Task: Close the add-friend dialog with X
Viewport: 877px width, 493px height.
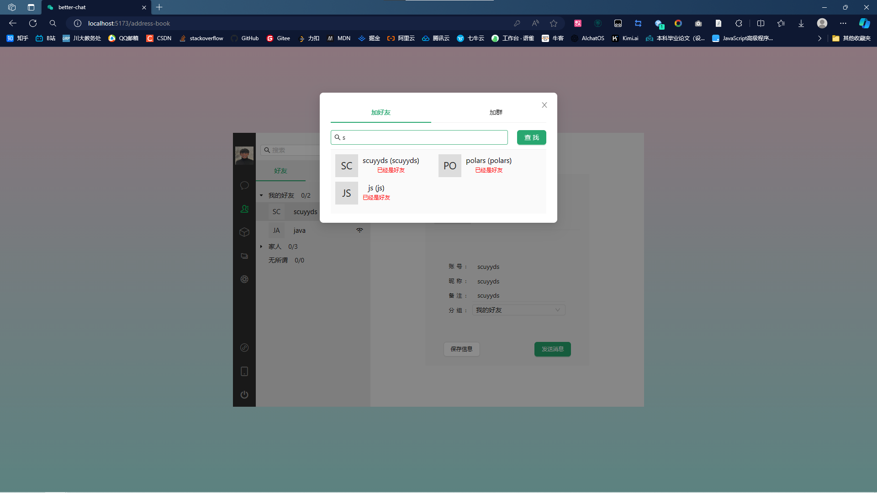Action: (544, 105)
